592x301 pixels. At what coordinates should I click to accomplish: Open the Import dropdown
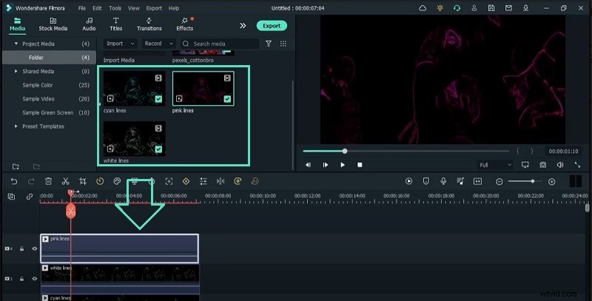[120, 44]
